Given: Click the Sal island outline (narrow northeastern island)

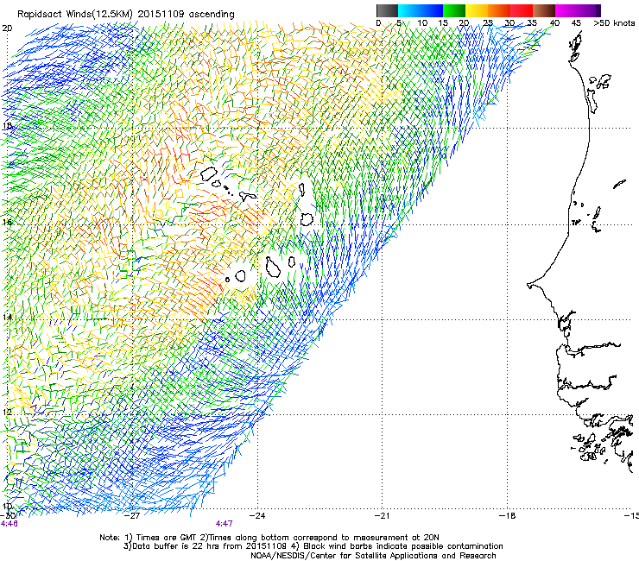Looking at the screenshot, I should click(302, 189).
